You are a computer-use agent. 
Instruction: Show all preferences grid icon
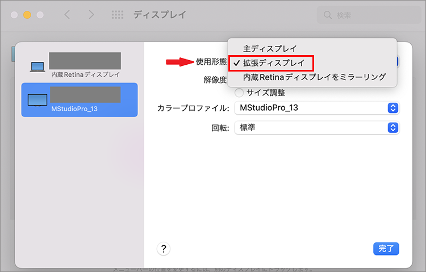[118, 15]
